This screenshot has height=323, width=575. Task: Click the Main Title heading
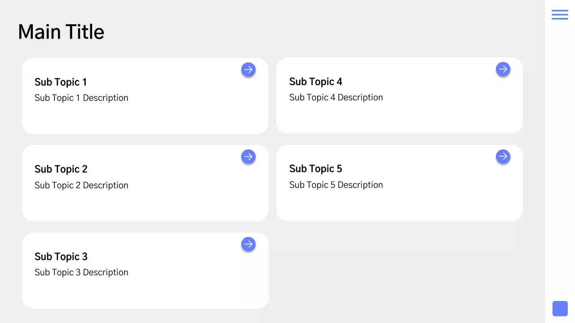61,32
